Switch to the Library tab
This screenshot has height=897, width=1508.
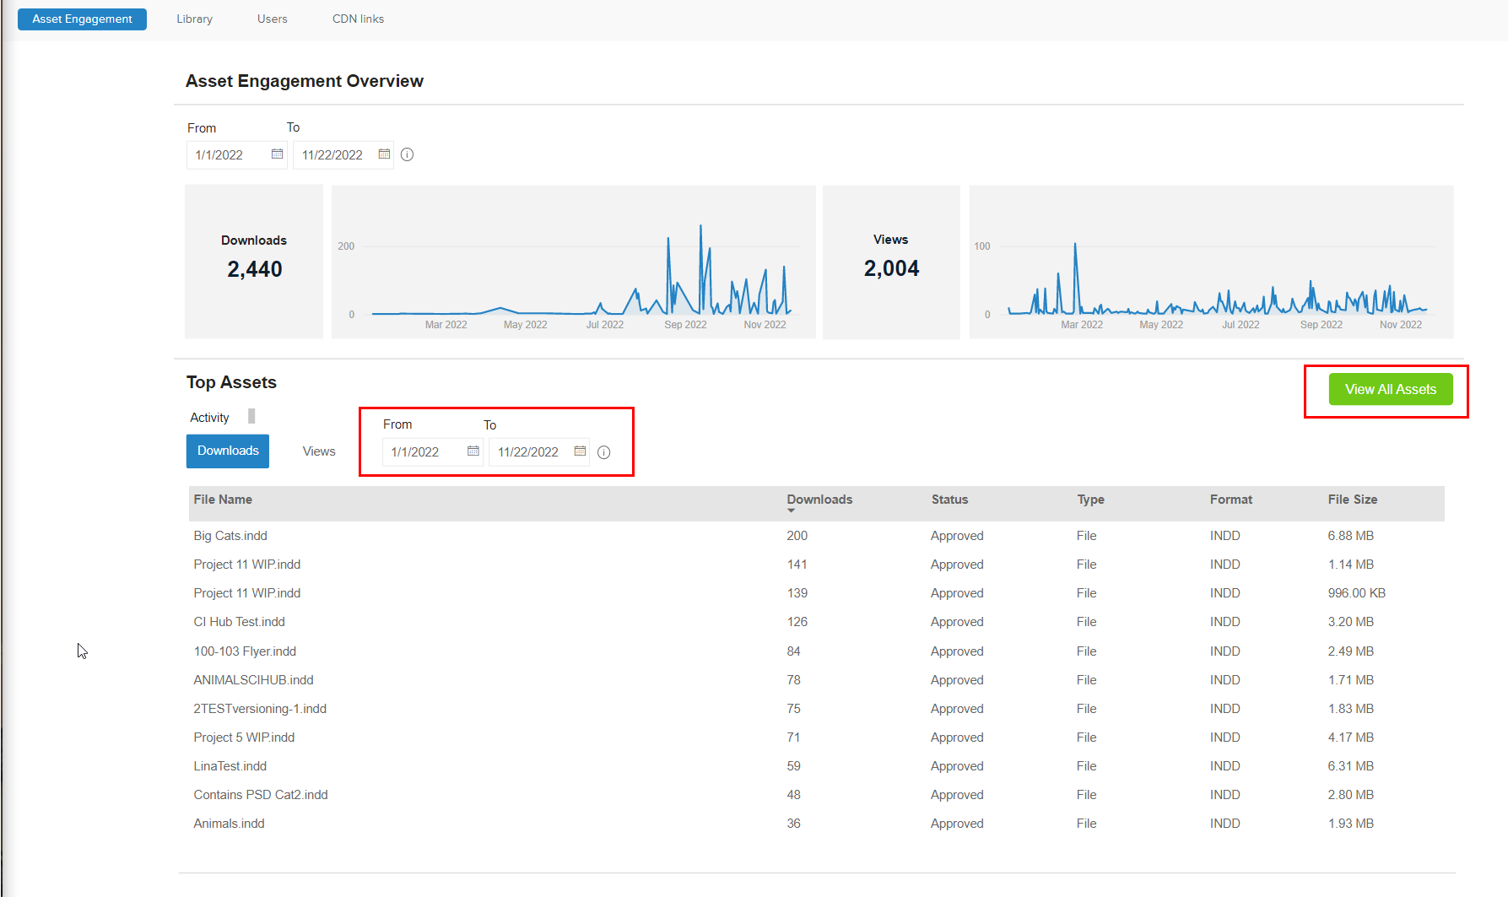coord(194,19)
